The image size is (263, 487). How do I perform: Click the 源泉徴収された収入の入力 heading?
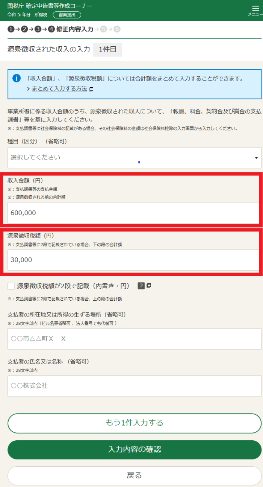48,49
